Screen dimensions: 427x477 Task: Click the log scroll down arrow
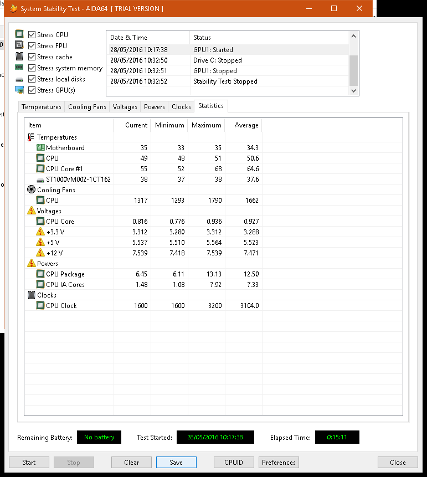353,90
